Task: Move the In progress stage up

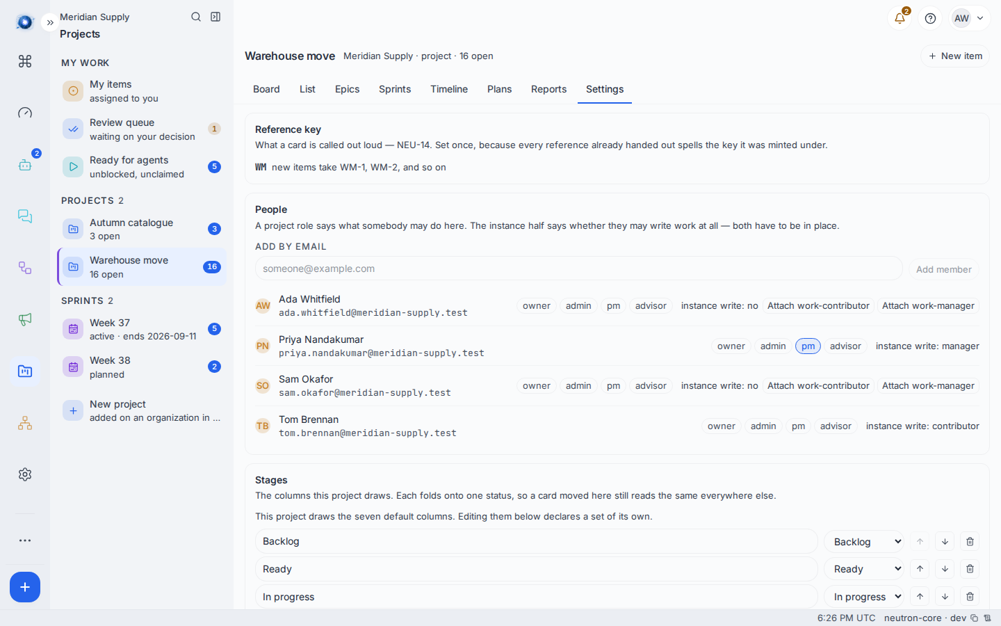Action: point(920,597)
